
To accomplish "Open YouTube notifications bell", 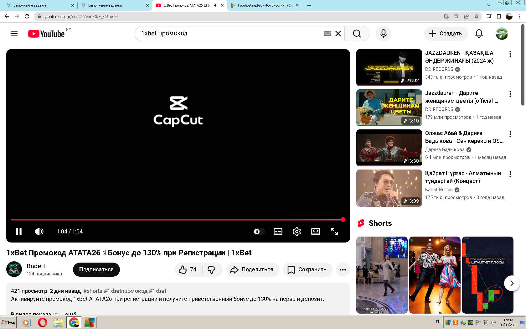I will point(479,34).
